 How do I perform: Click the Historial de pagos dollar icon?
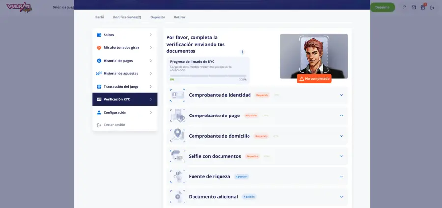pyautogui.click(x=99, y=61)
